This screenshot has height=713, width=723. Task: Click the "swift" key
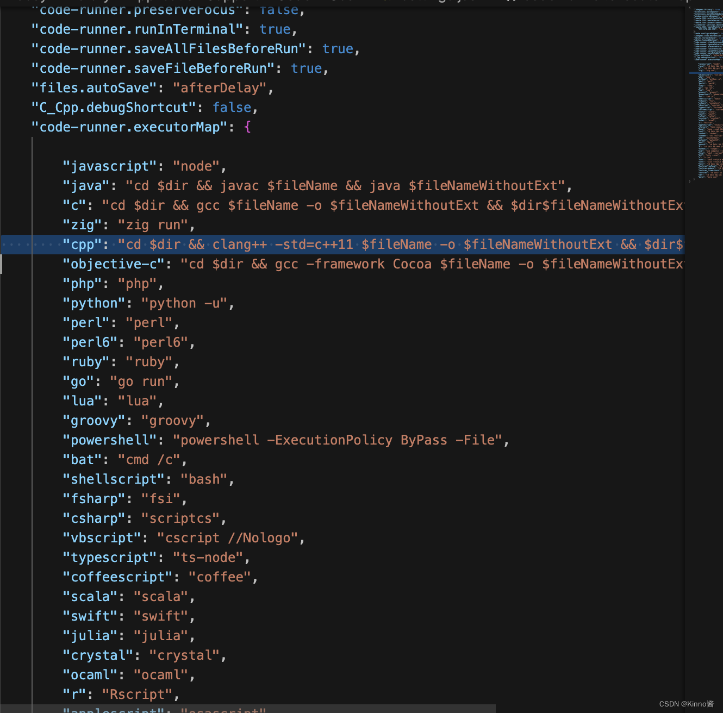click(90, 616)
